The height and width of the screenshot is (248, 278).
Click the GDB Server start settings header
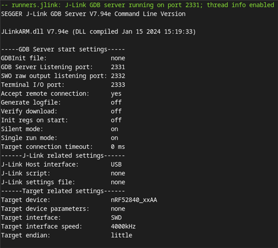click(x=63, y=50)
